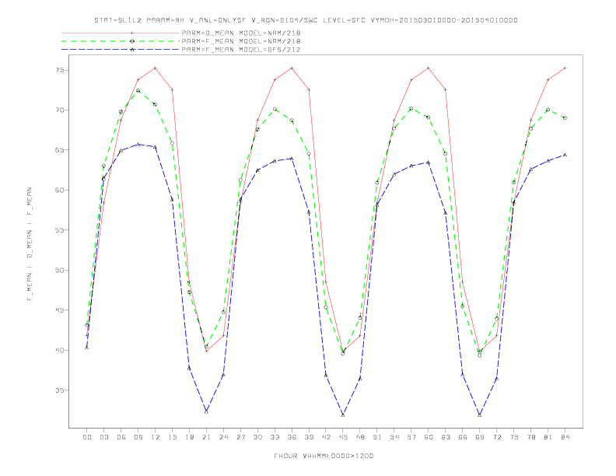Click x-axis forecast hour label 24
This screenshot has width=616, height=476.
coord(223,437)
